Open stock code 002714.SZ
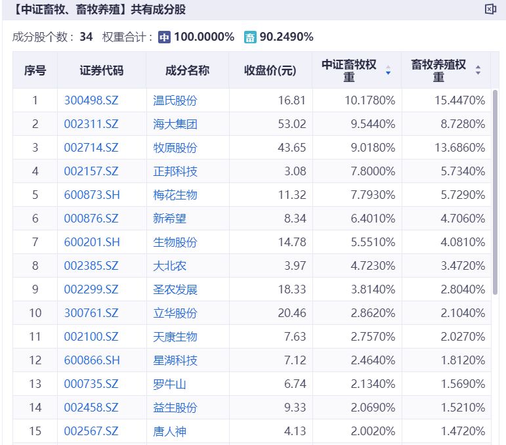The width and height of the screenshot is (506, 445). (91, 148)
